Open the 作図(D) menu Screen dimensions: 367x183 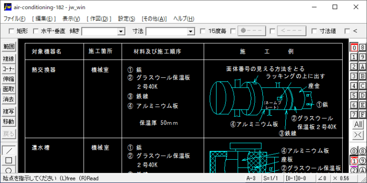click(99, 19)
